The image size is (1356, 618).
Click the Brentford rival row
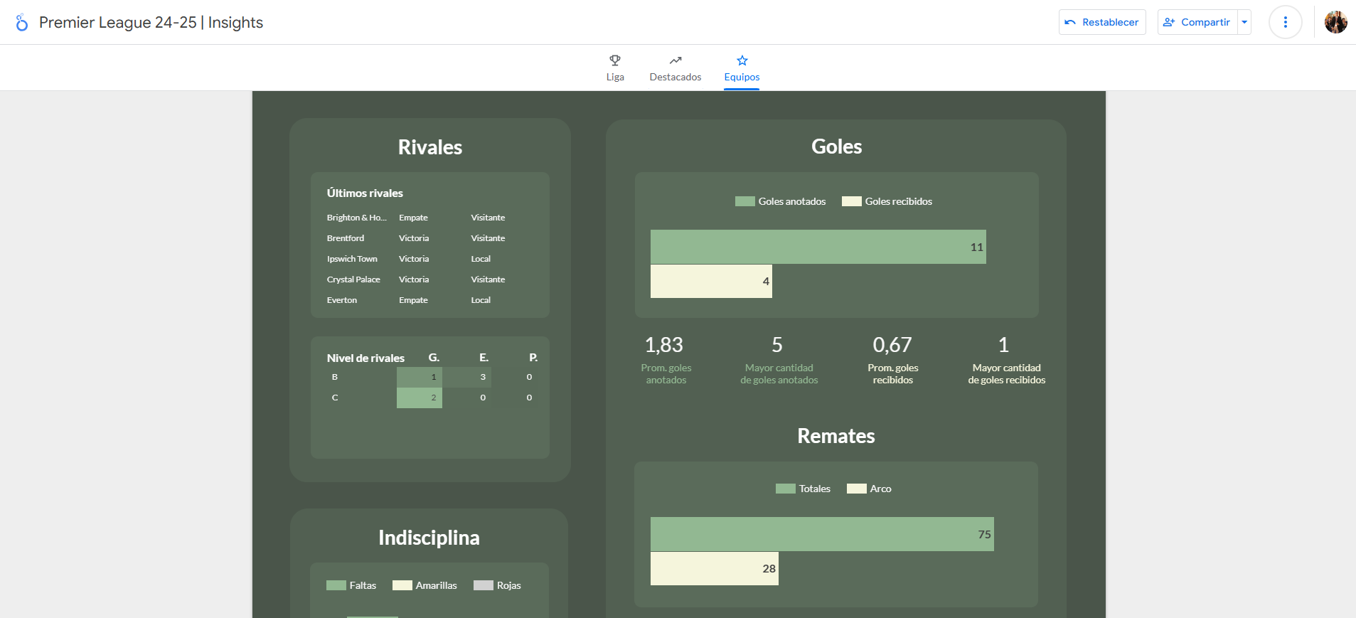429,238
